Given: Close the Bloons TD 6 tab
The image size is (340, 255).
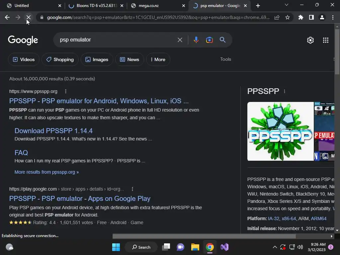Looking at the screenshot, I should point(122,6).
